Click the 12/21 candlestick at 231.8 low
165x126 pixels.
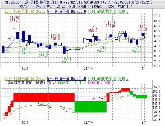tap(67, 53)
